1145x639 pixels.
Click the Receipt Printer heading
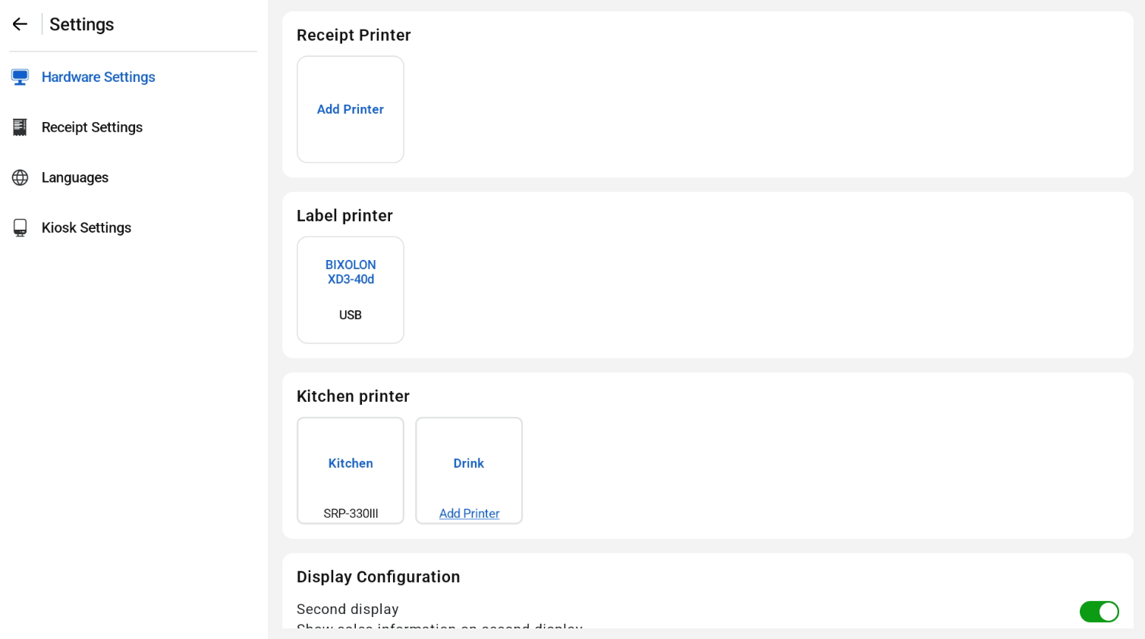coord(354,35)
